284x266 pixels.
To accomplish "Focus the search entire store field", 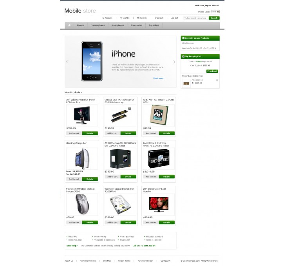I will tap(196, 18).
